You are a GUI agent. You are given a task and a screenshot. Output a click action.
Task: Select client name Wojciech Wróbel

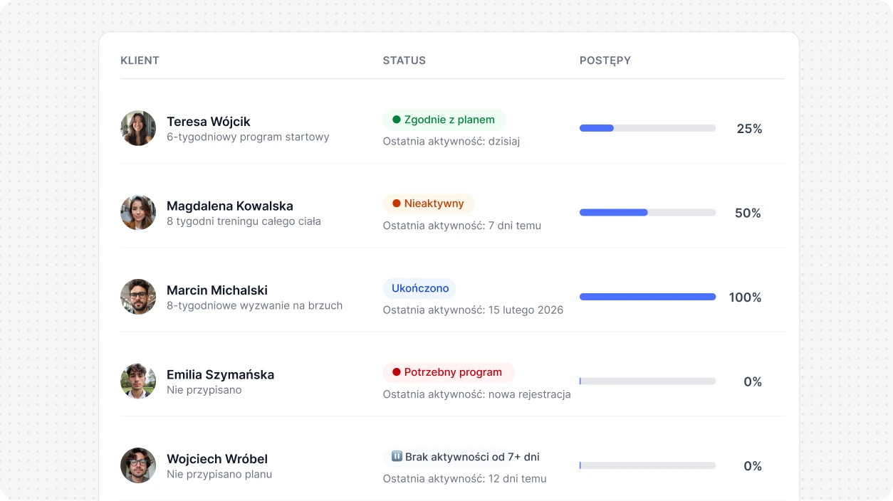pos(217,459)
